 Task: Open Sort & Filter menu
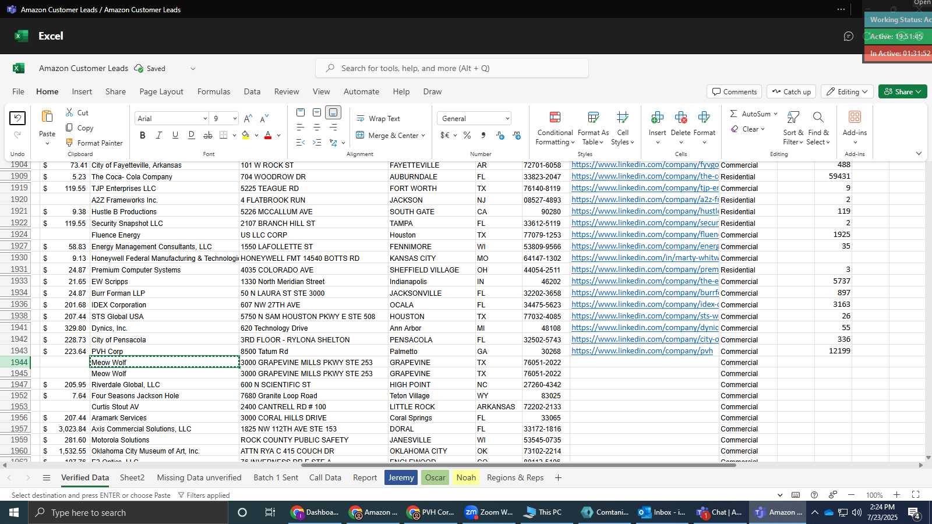793,128
